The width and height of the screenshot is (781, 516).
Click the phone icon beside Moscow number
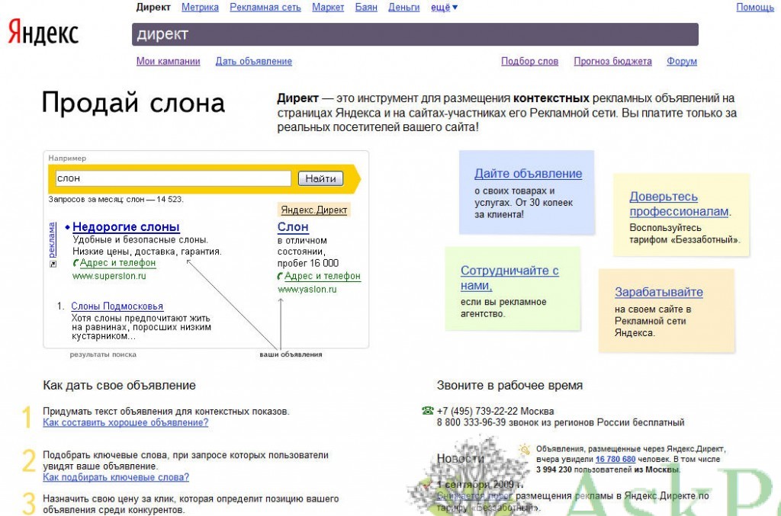point(427,411)
